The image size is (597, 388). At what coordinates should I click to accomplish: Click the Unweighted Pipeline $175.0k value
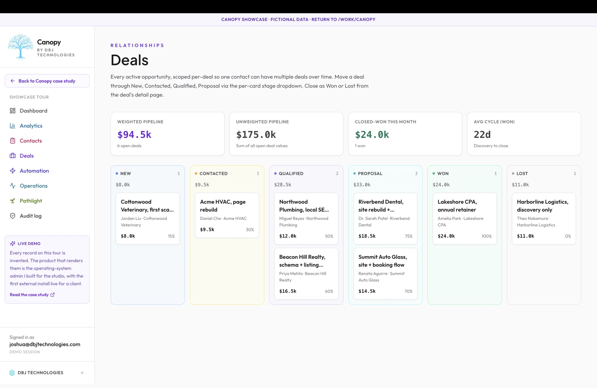(256, 135)
